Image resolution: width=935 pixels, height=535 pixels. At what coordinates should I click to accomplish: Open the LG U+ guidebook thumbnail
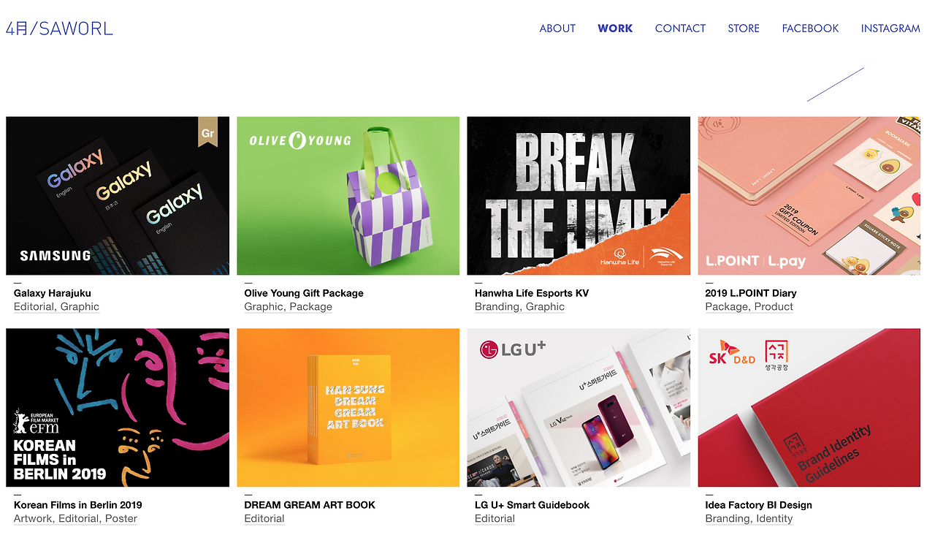579,408
